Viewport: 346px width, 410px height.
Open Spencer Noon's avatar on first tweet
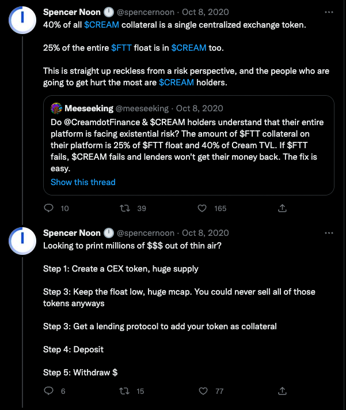coord(22,20)
